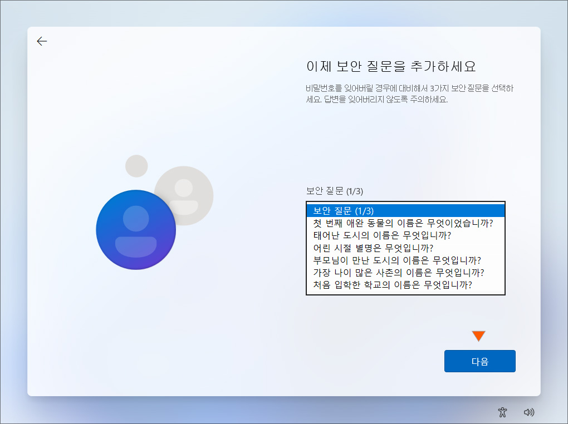Choose 처음 입학한 학교의 이름은 무엇입니까?
568x424 pixels.
(x=405, y=285)
